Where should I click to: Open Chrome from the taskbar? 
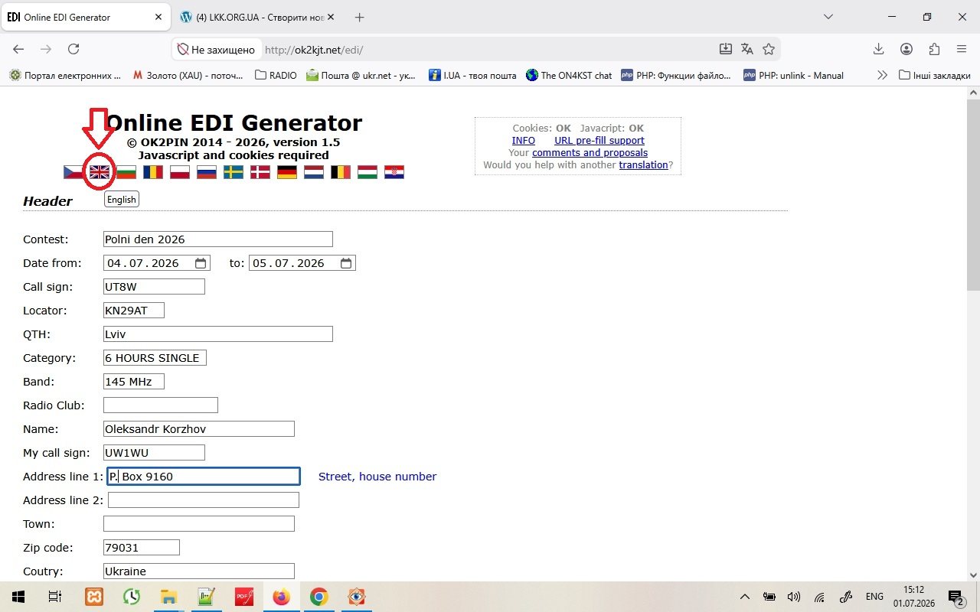click(x=319, y=597)
